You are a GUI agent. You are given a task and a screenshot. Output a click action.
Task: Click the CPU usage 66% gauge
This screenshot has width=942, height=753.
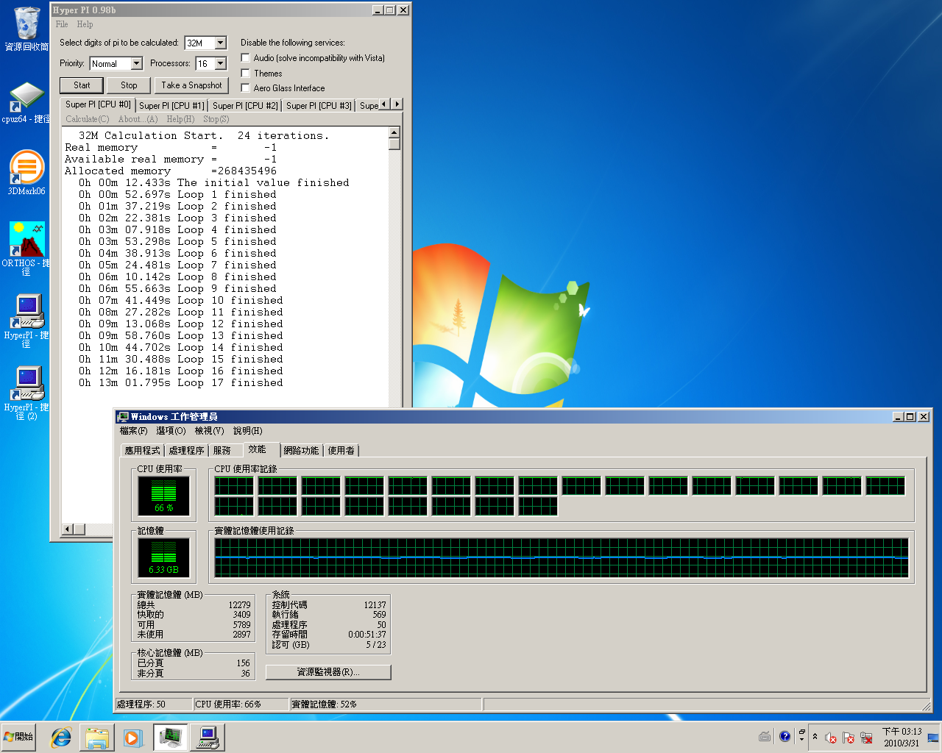164,496
